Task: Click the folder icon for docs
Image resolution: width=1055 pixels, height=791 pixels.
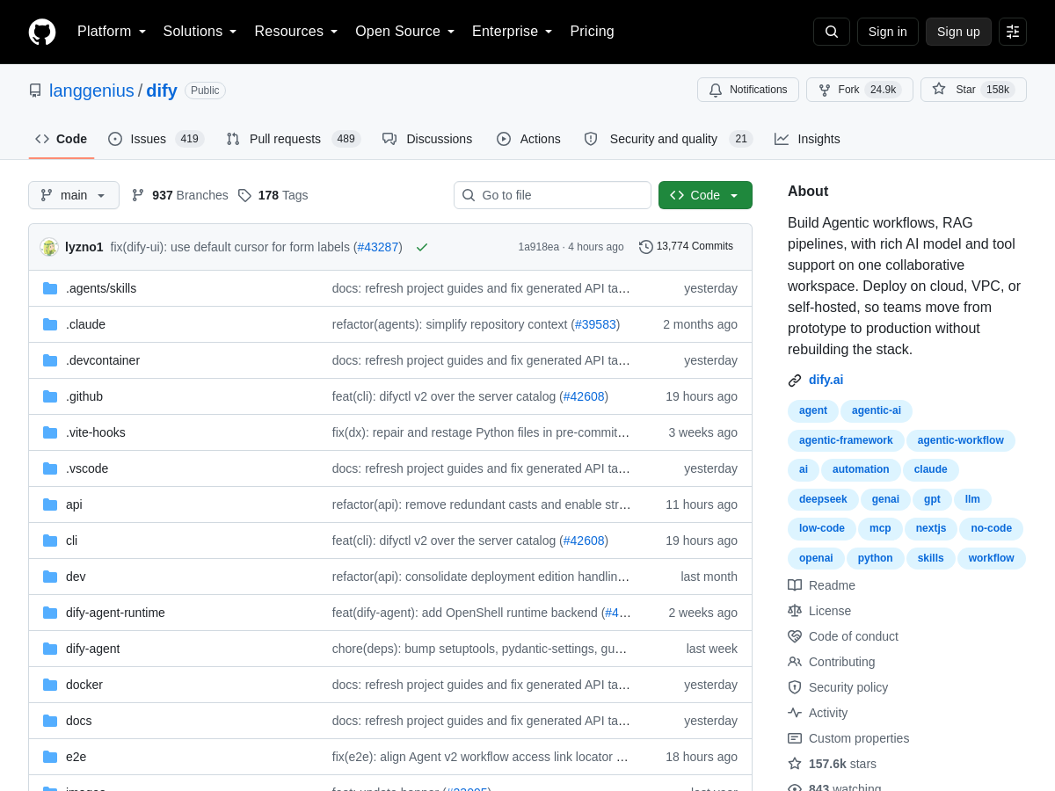Action: point(50,721)
